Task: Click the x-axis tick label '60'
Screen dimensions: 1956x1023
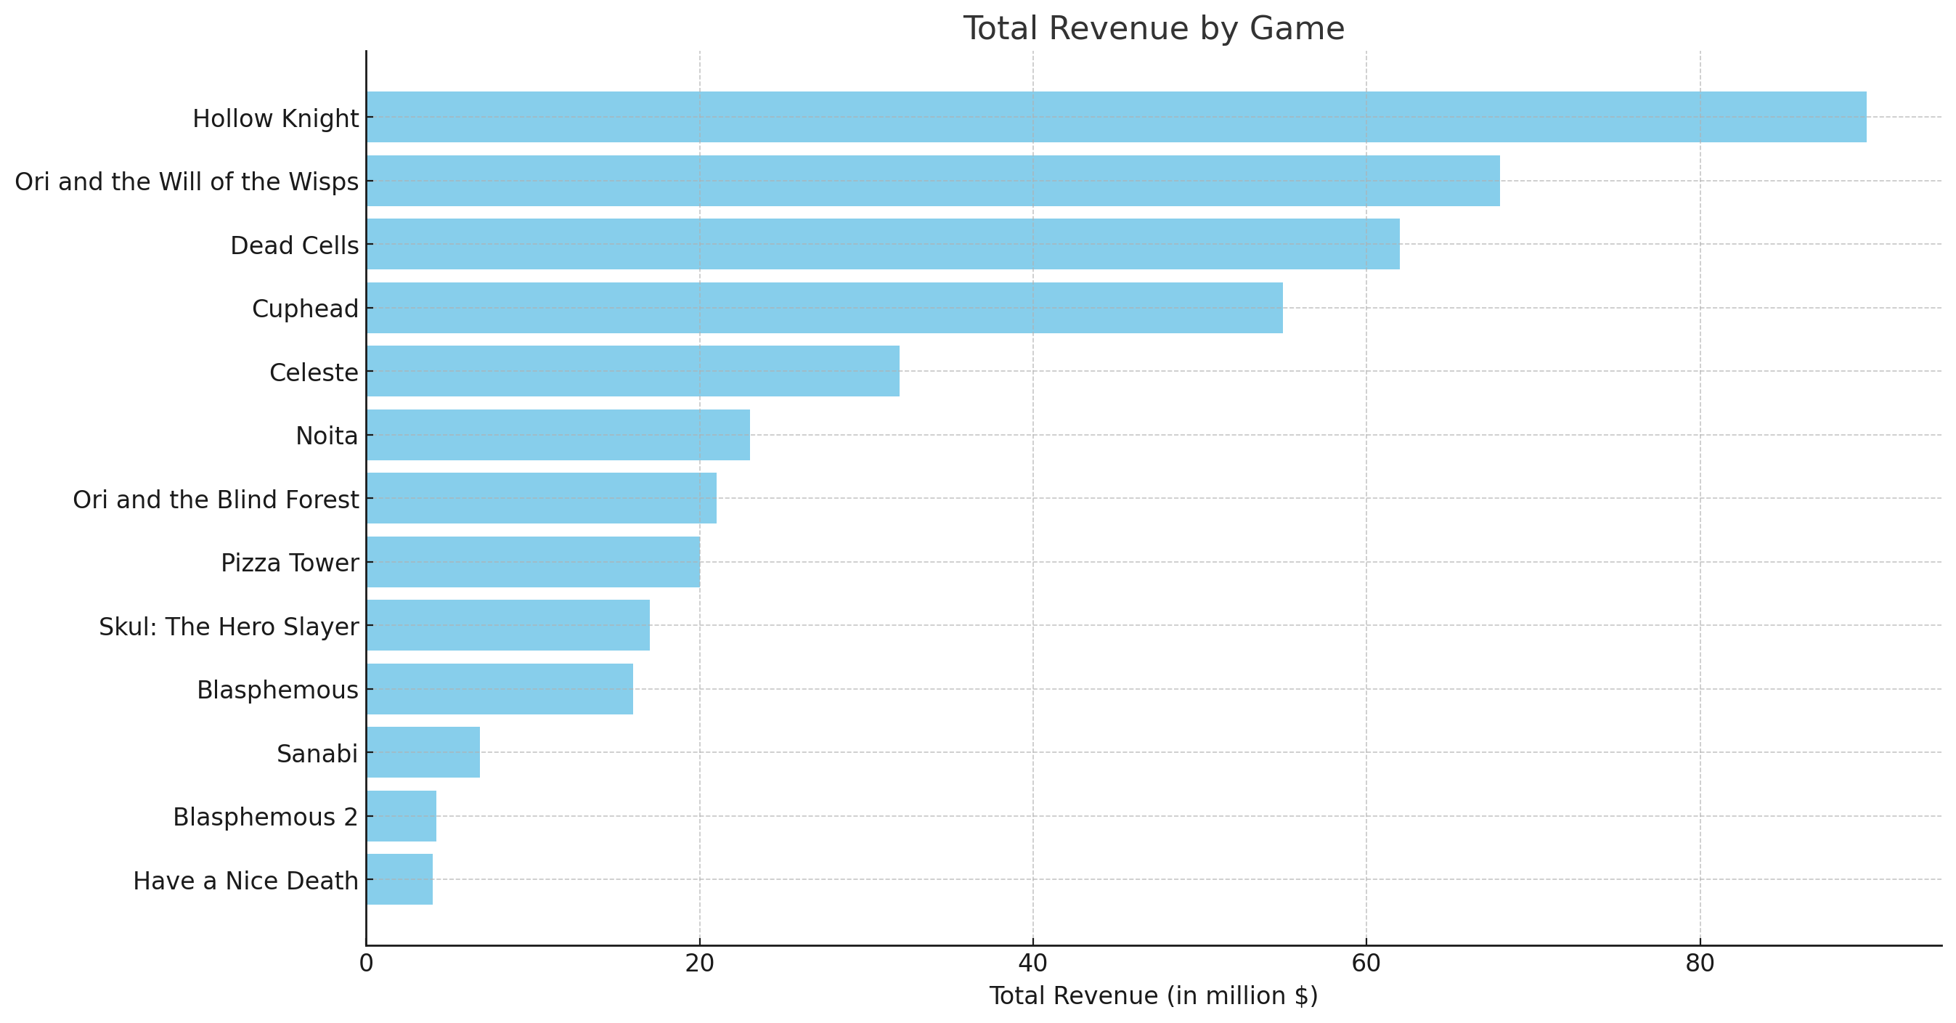Action: coord(1366,963)
